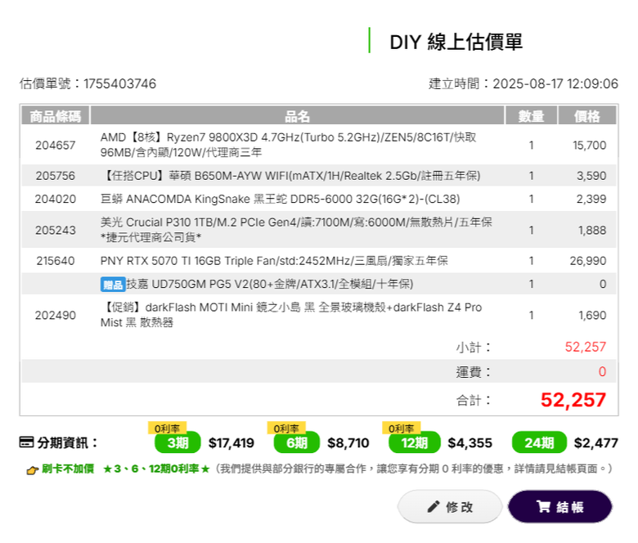Click the PNY RTX 5070 TI product name

[274, 261]
